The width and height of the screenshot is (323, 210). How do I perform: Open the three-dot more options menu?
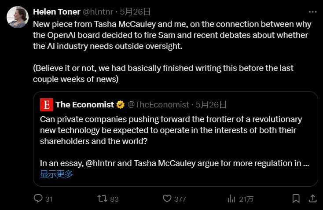[312, 11]
